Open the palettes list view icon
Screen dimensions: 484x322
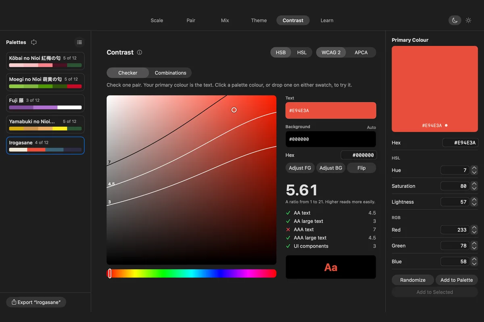(79, 42)
